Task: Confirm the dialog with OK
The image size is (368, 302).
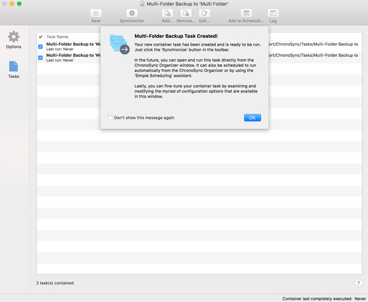Action: pyautogui.click(x=253, y=118)
